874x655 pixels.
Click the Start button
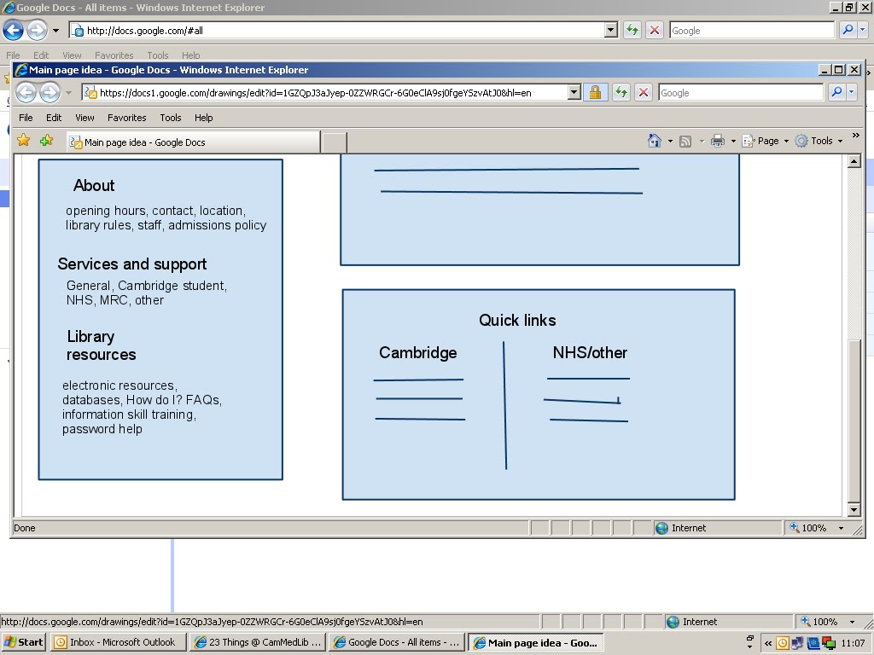point(21,642)
